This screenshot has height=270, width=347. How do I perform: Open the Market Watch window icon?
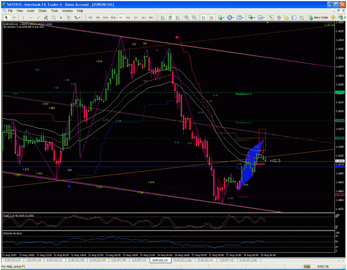tap(271, 17)
